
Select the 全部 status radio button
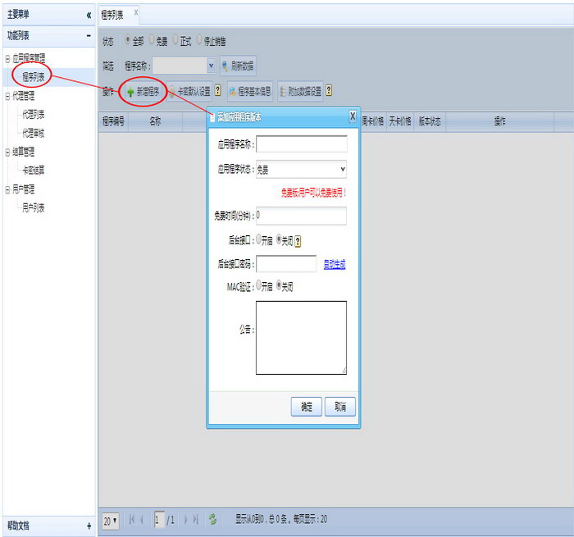pyautogui.click(x=128, y=39)
